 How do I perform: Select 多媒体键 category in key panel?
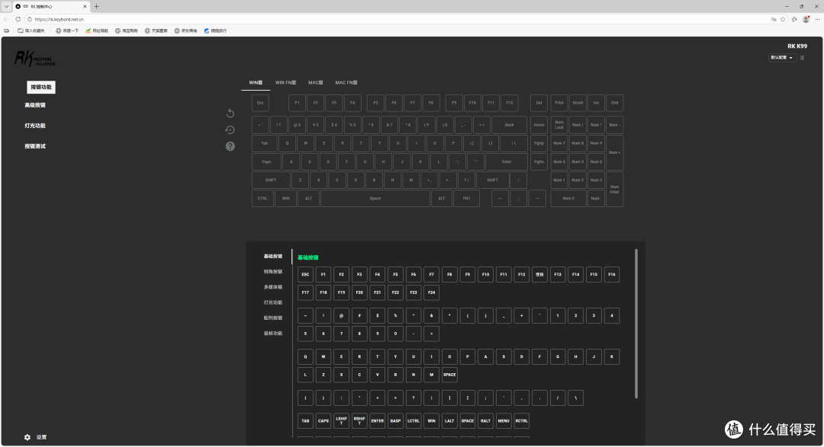pyautogui.click(x=272, y=287)
